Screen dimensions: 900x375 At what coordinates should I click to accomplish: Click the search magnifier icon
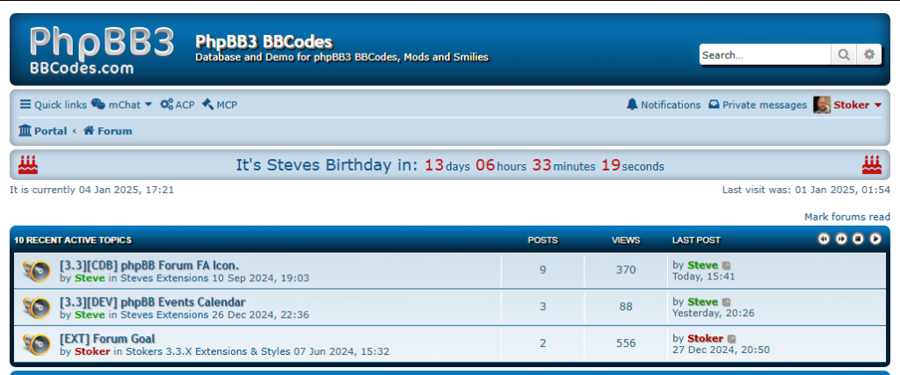tap(843, 55)
